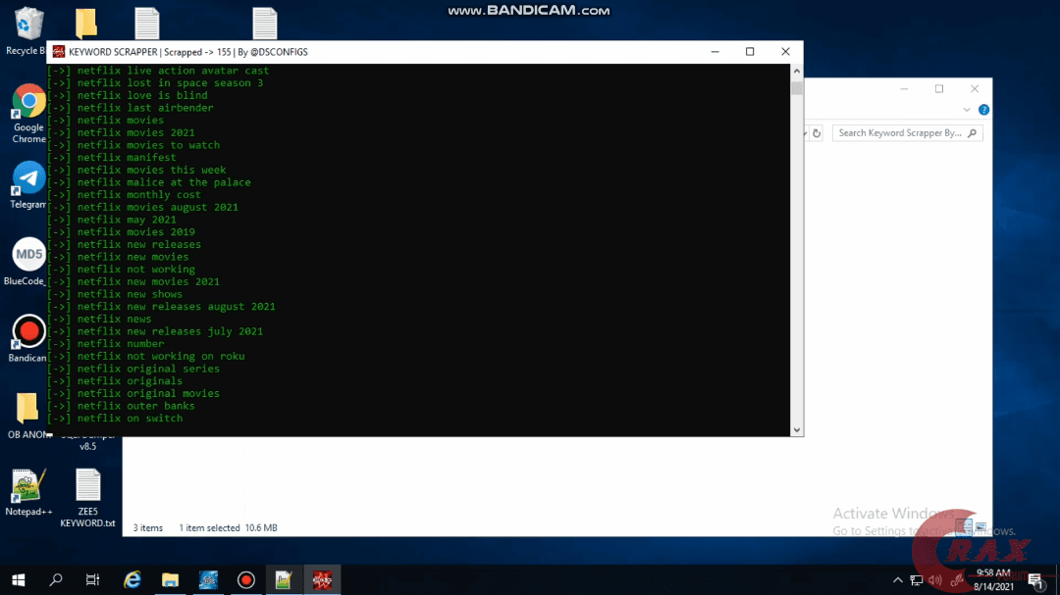Expand the File Explorer ribbon chevron

click(x=968, y=110)
